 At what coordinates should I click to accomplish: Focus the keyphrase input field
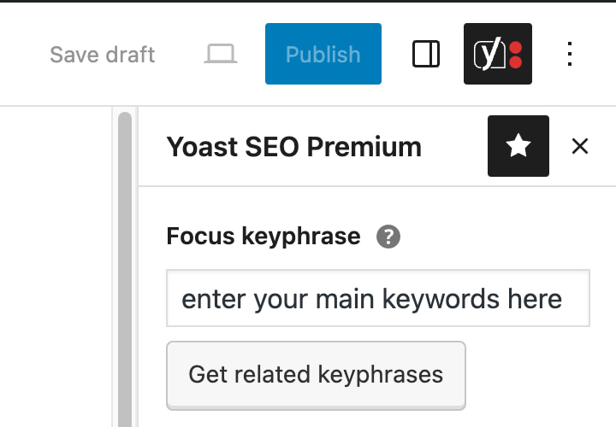pos(378,298)
